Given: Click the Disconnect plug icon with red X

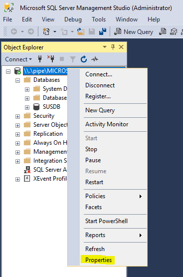Looking at the screenshot, I should coord(51,59).
